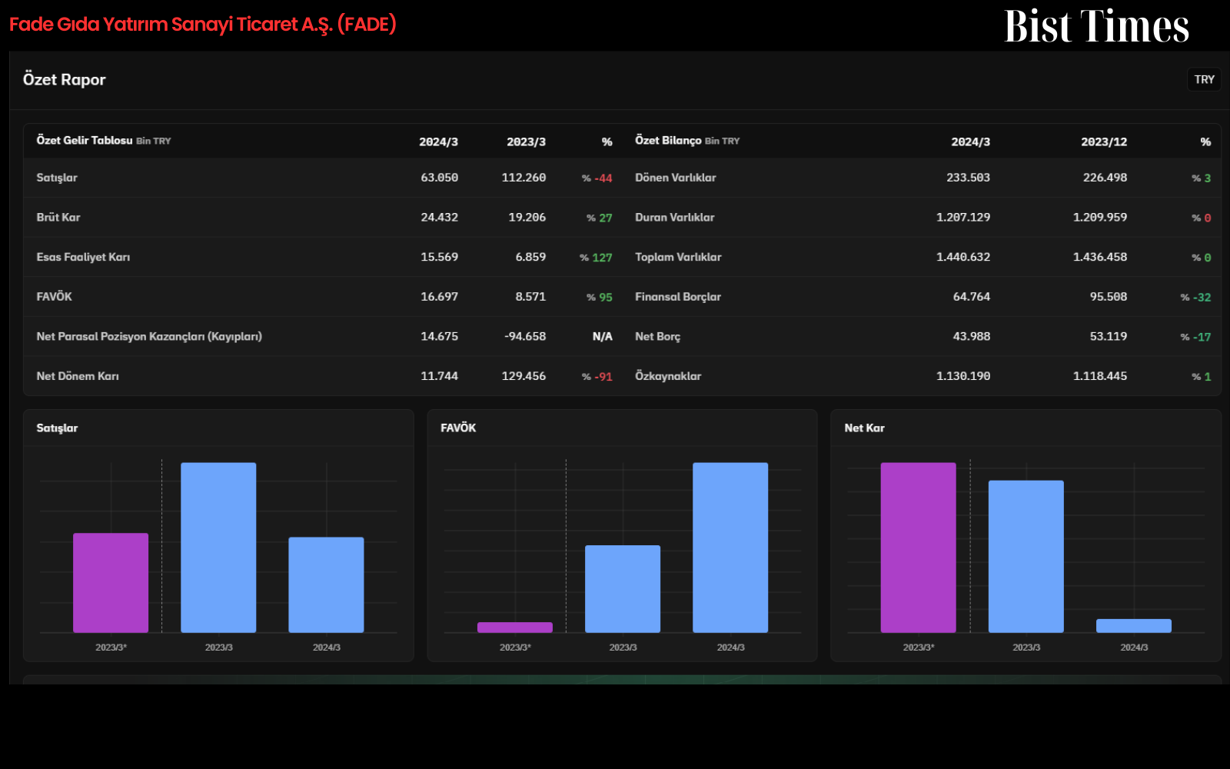Click the 2023/3 bar in Satışlar chart
The width and height of the screenshot is (1230, 769).
(x=218, y=548)
